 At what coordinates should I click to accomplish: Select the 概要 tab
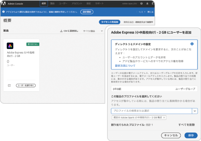44,3
